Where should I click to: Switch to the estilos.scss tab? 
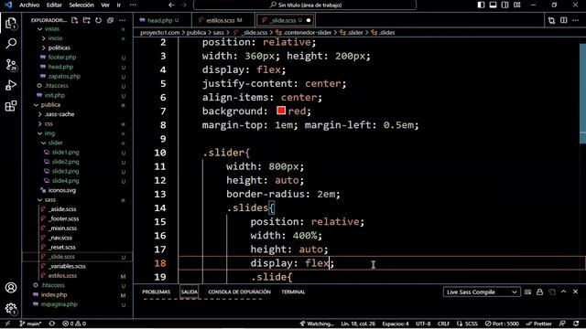(223, 20)
